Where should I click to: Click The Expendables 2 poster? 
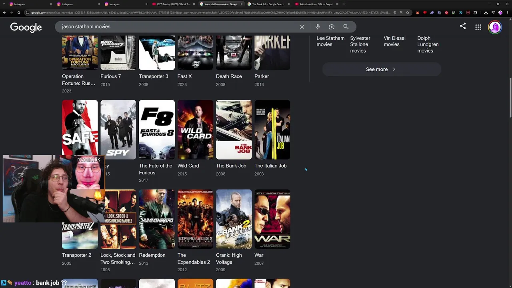pos(195,219)
